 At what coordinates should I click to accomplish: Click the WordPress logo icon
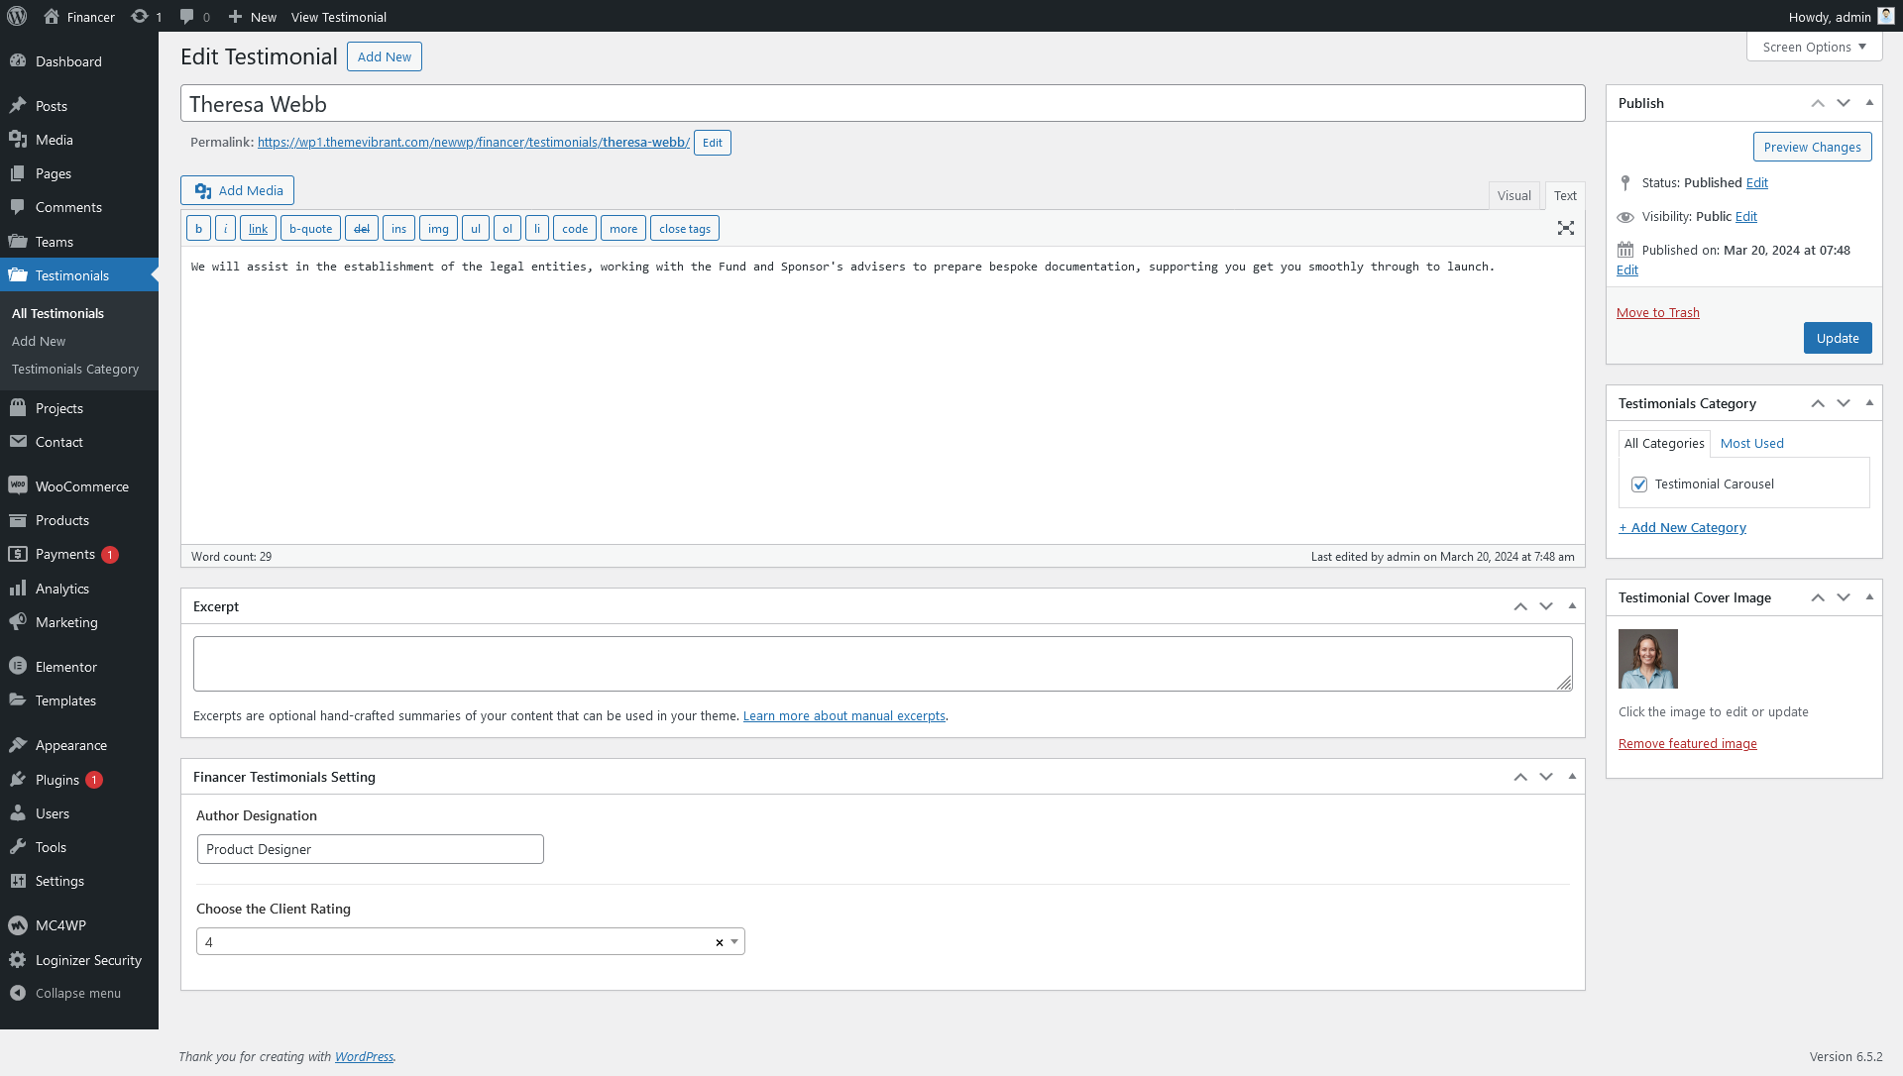tap(17, 17)
